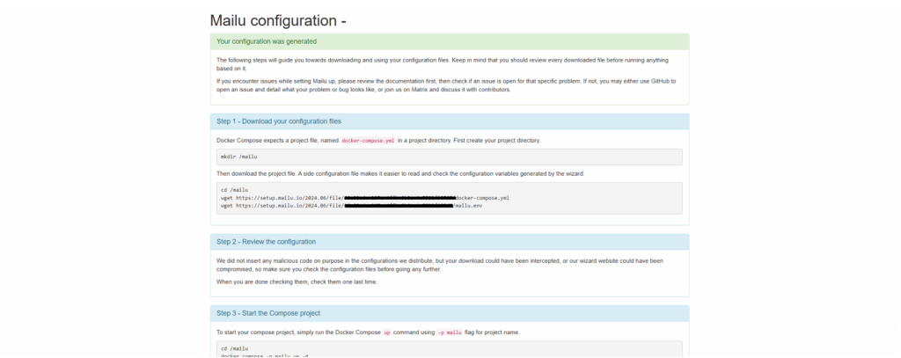This screenshot has height=358, width=901.
Task: Click the word "Matrix" in the intro paragraph
Action: [x=420, y=90]
